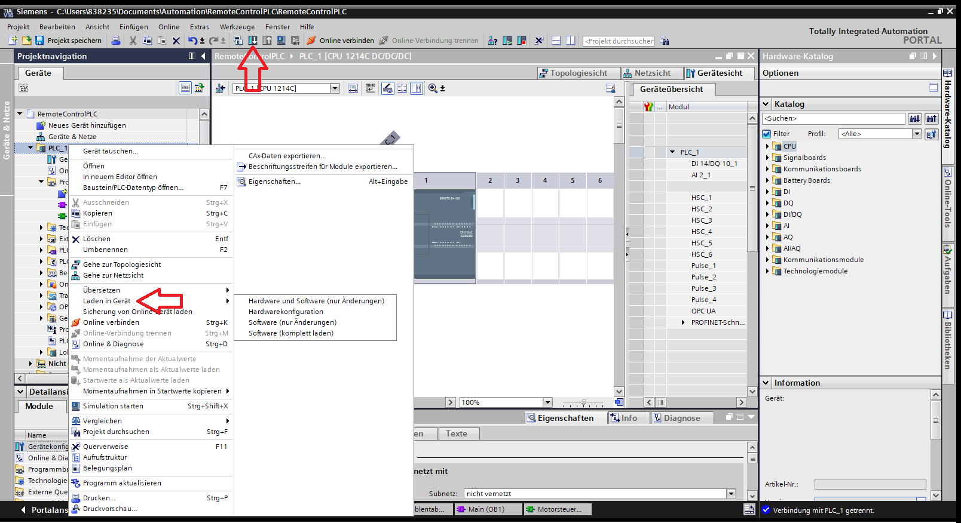Open the Projekt menu
This screenshot has height=523, width=961.
click(18, 27)
